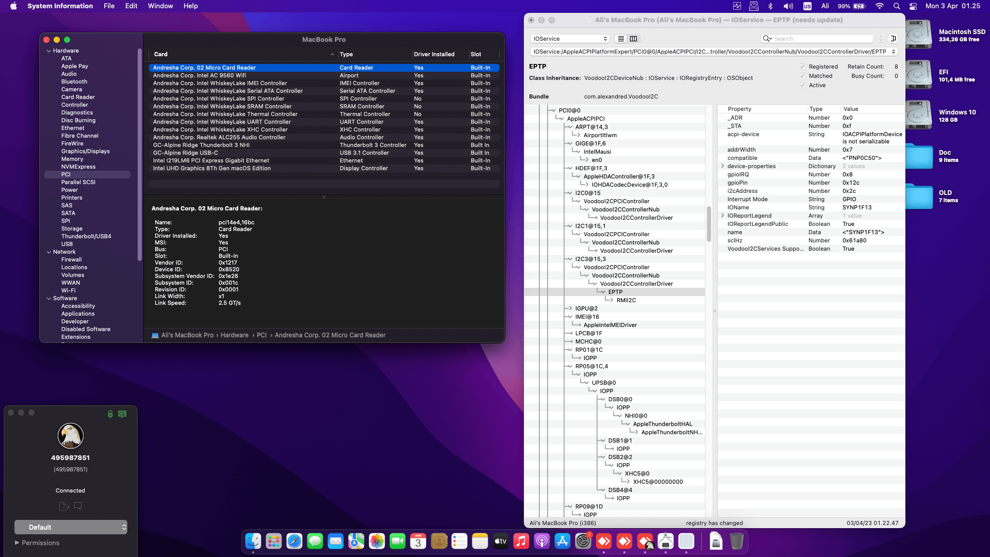Toggle the Active checkbox
The height and width of the screenshot is (557, 990).
coord(802,85)
